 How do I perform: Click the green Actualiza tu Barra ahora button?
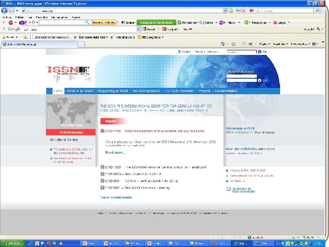(x=156, y=22)
